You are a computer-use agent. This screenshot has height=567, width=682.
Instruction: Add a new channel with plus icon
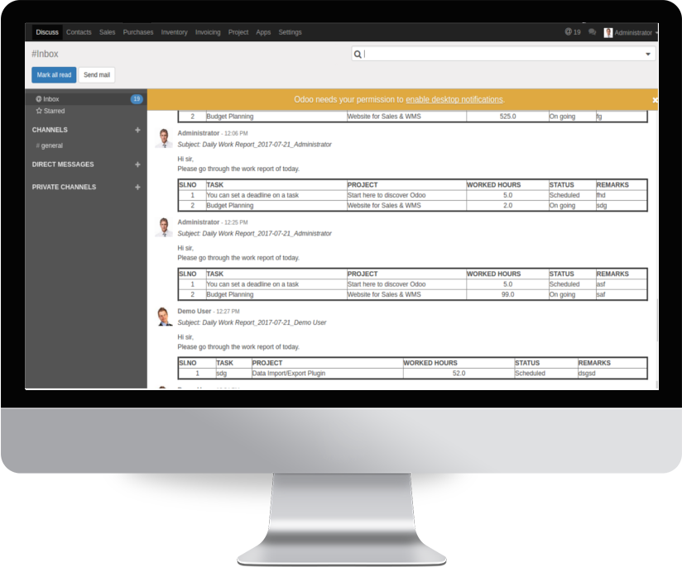tap(137, 130)
